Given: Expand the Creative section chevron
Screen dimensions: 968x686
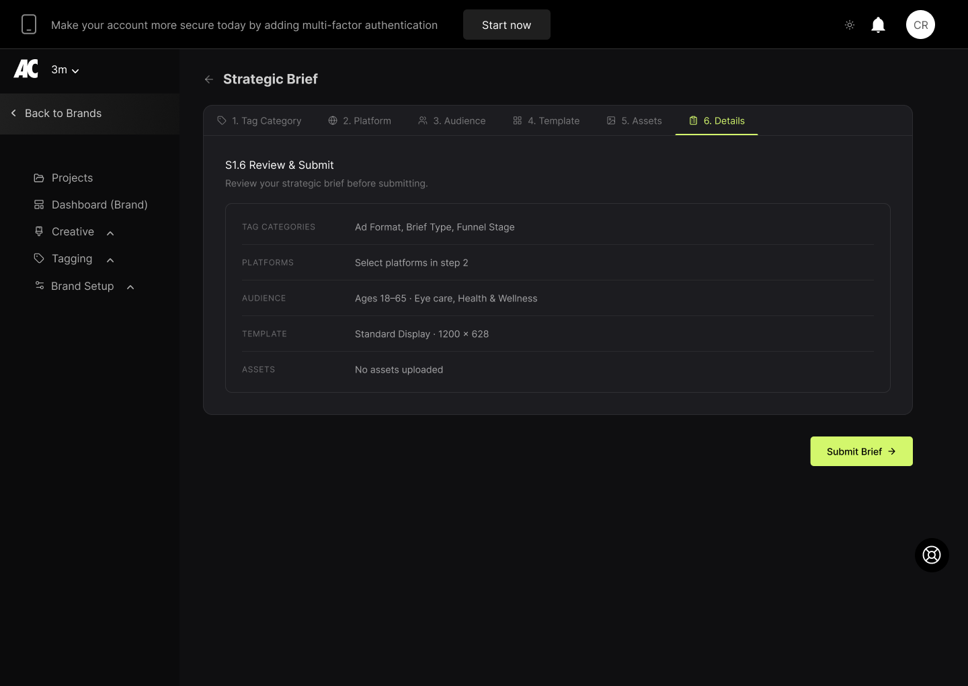Looking at the screenshot, I should [110, 233].
